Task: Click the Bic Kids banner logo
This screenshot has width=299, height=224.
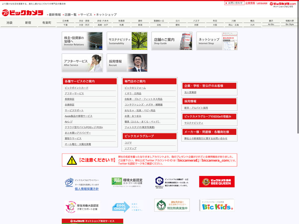Action: click(x=217, y=205)
